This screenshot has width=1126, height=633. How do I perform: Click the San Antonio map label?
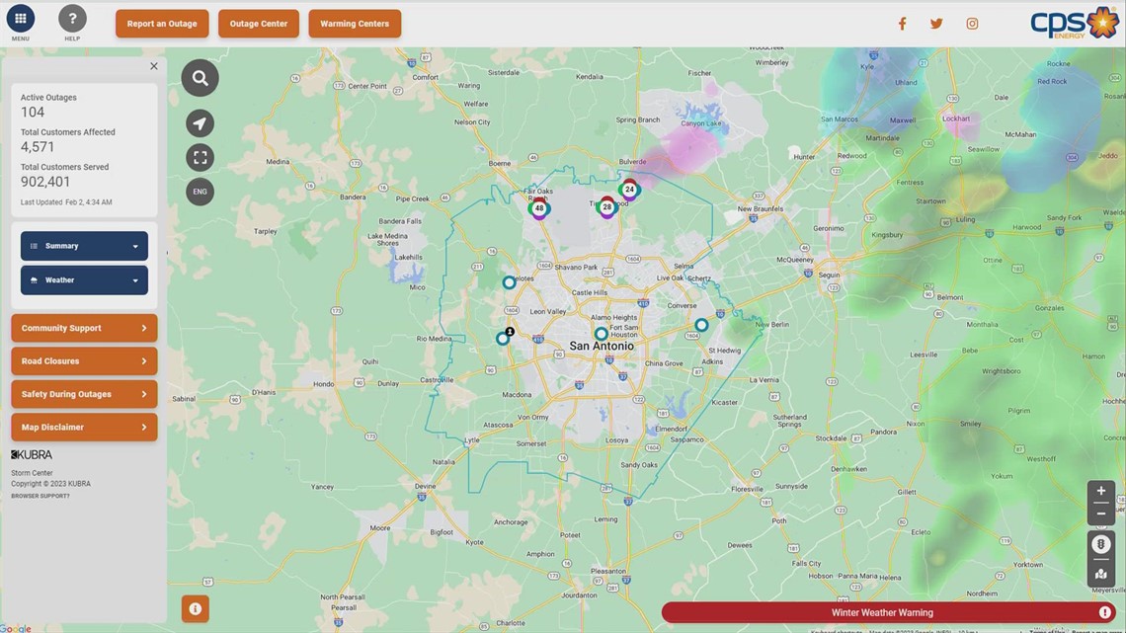tap(602, 346)
